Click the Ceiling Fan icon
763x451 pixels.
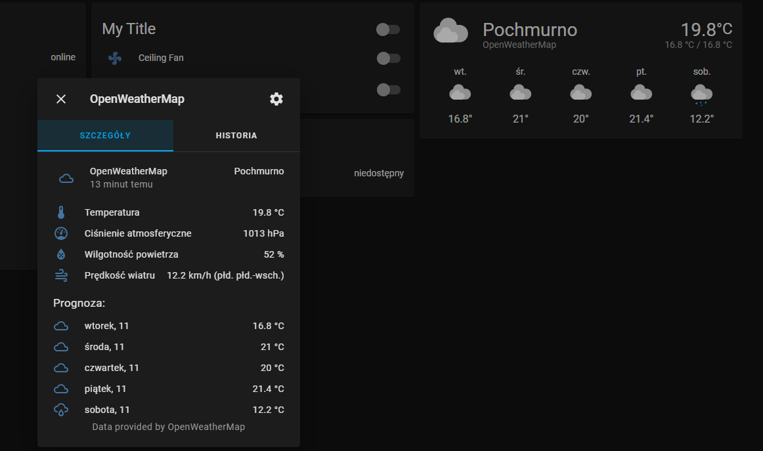(115, 58)
